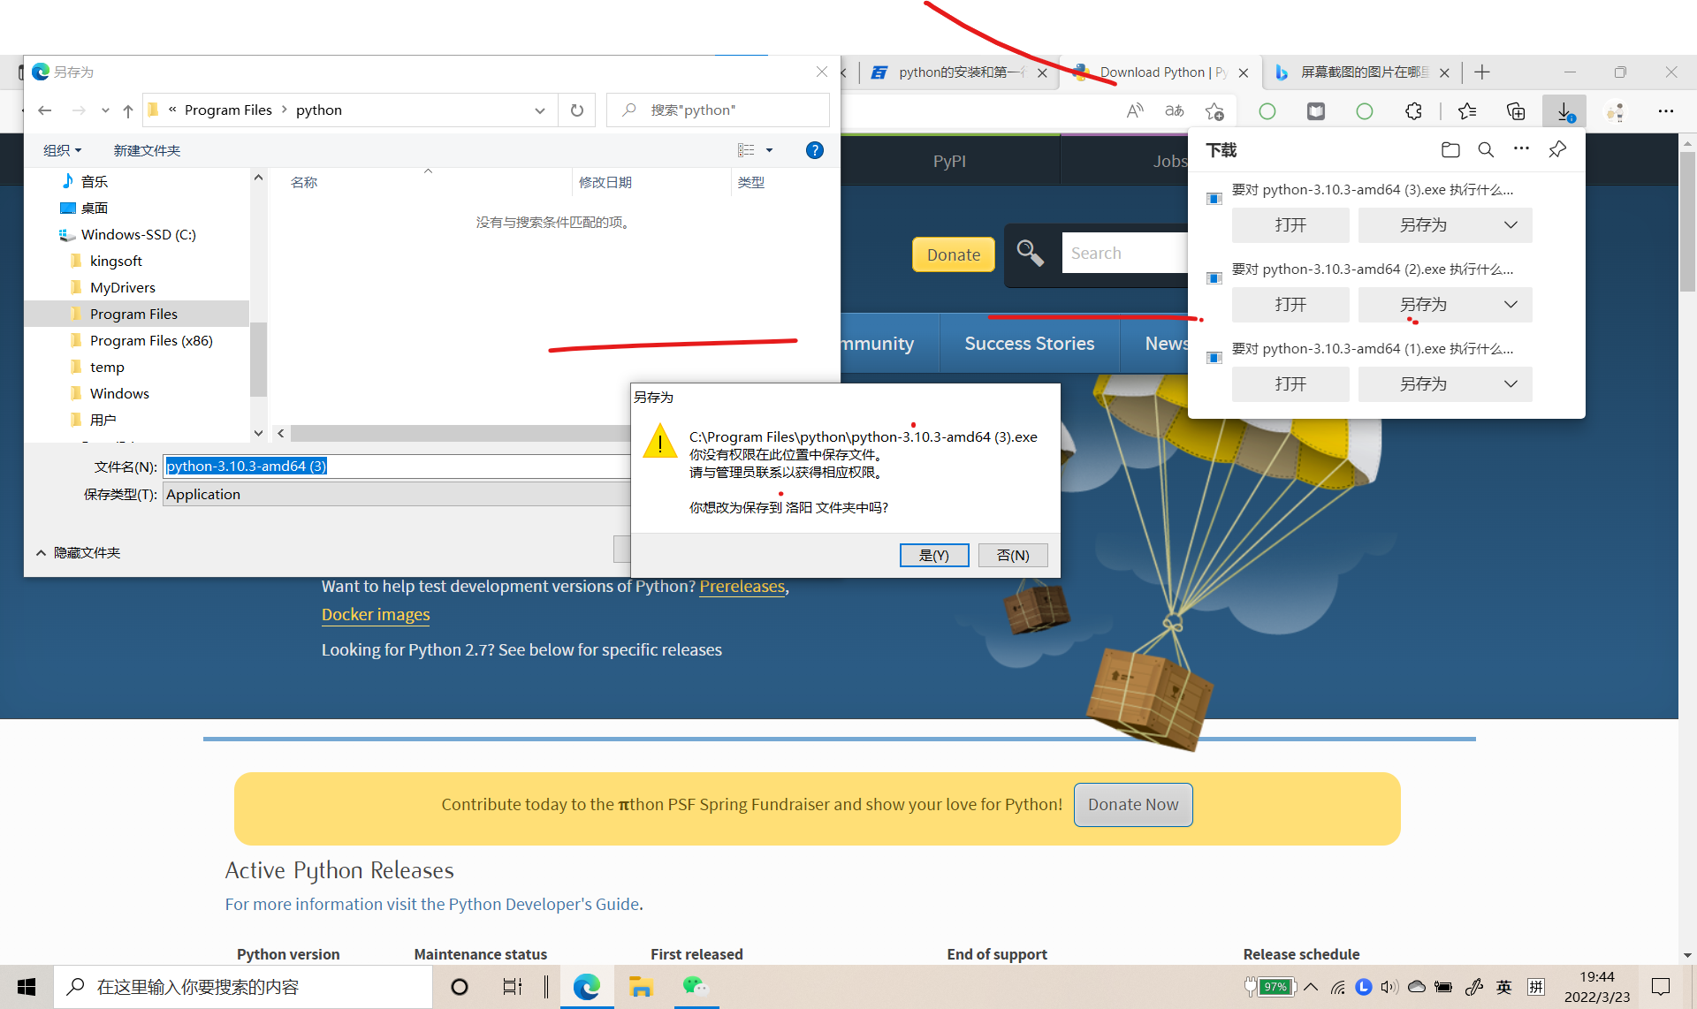Open the path history dropdown in address bar

tap(539, 110)
